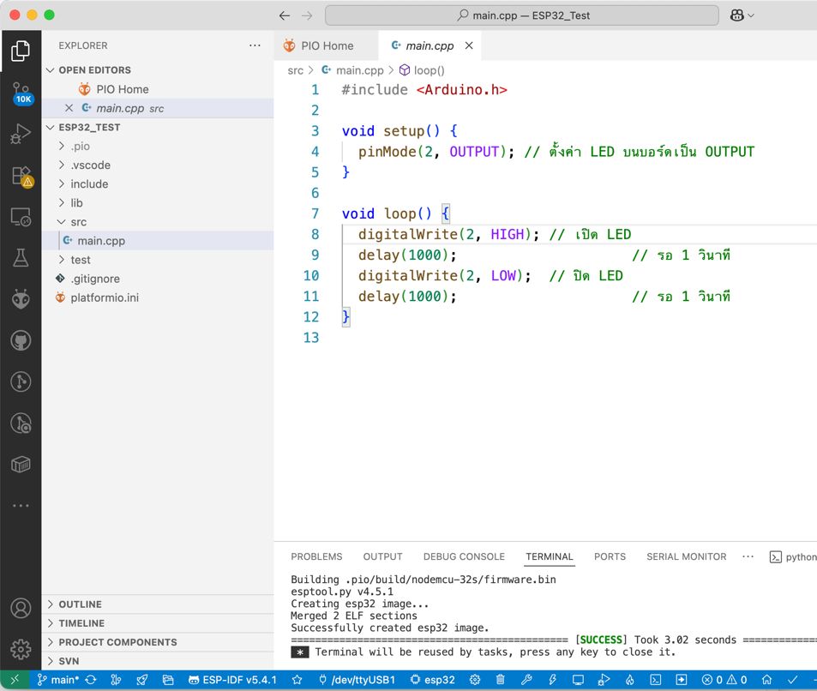Expand the PROJECT COMPONENTS panel
The width and height of the screenshot is (817, 691).
click(158, 642)
